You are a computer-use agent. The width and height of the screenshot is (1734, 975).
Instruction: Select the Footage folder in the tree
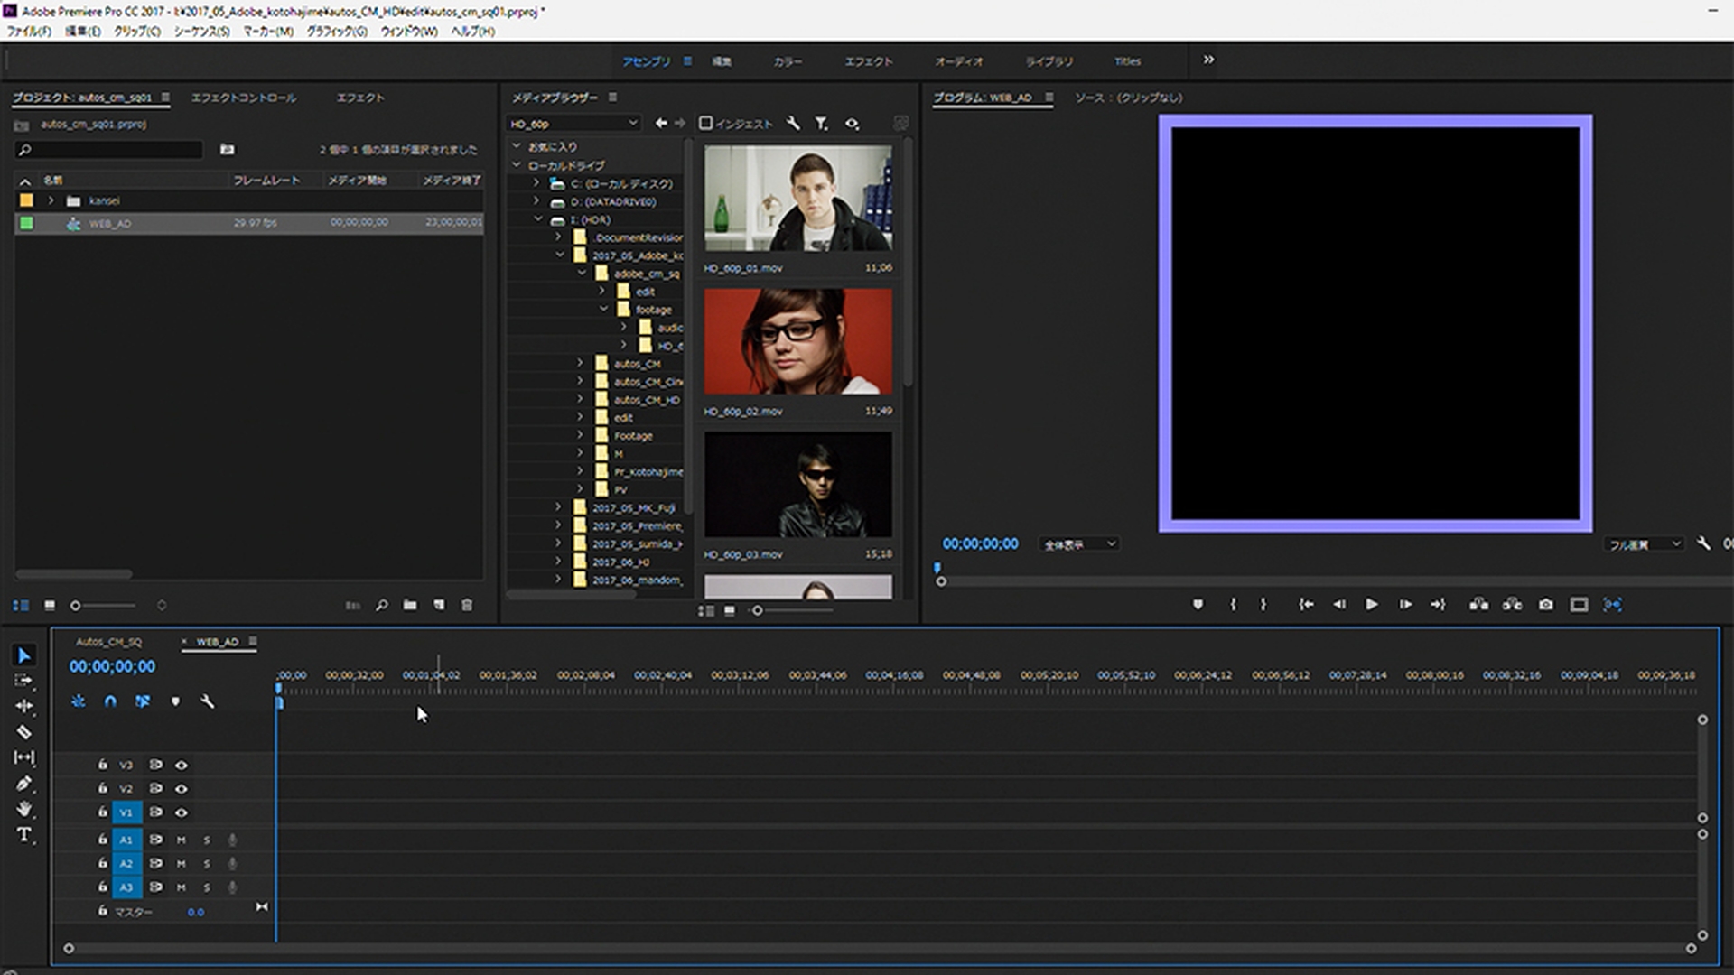(632, 436)
